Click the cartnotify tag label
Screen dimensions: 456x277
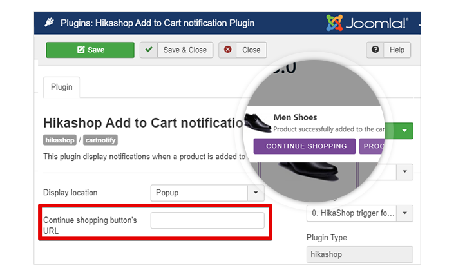[x=100, y=140]
